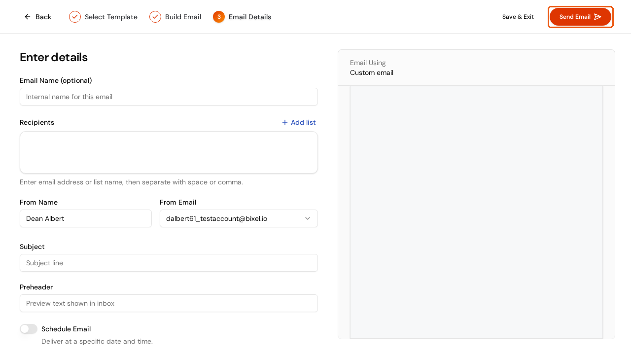Click the recipients helper text about commas
This screenshot has height=355, width=631.
pyautogui.click(x=131, y=182)
